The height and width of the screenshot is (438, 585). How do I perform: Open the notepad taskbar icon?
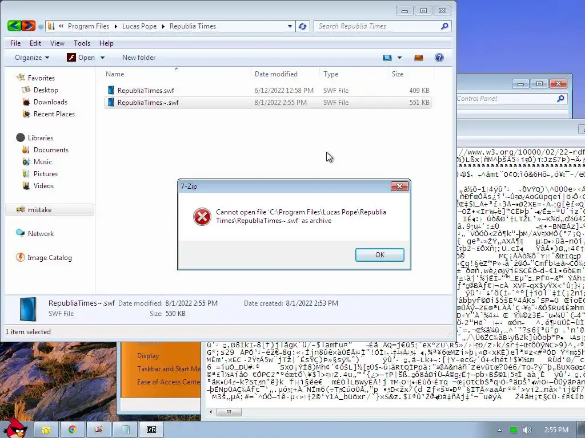coord(125,430)
